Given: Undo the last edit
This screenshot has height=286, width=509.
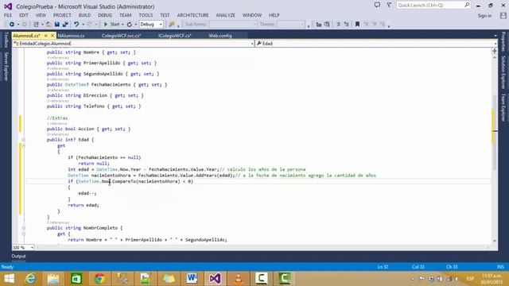Looking at the screenshot, I should 76,25.
